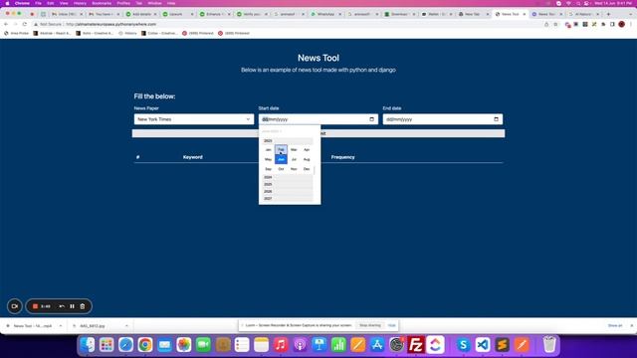The image size is (637, 358).
Task: Open Keynote from the dock
Action: [319, 345]
